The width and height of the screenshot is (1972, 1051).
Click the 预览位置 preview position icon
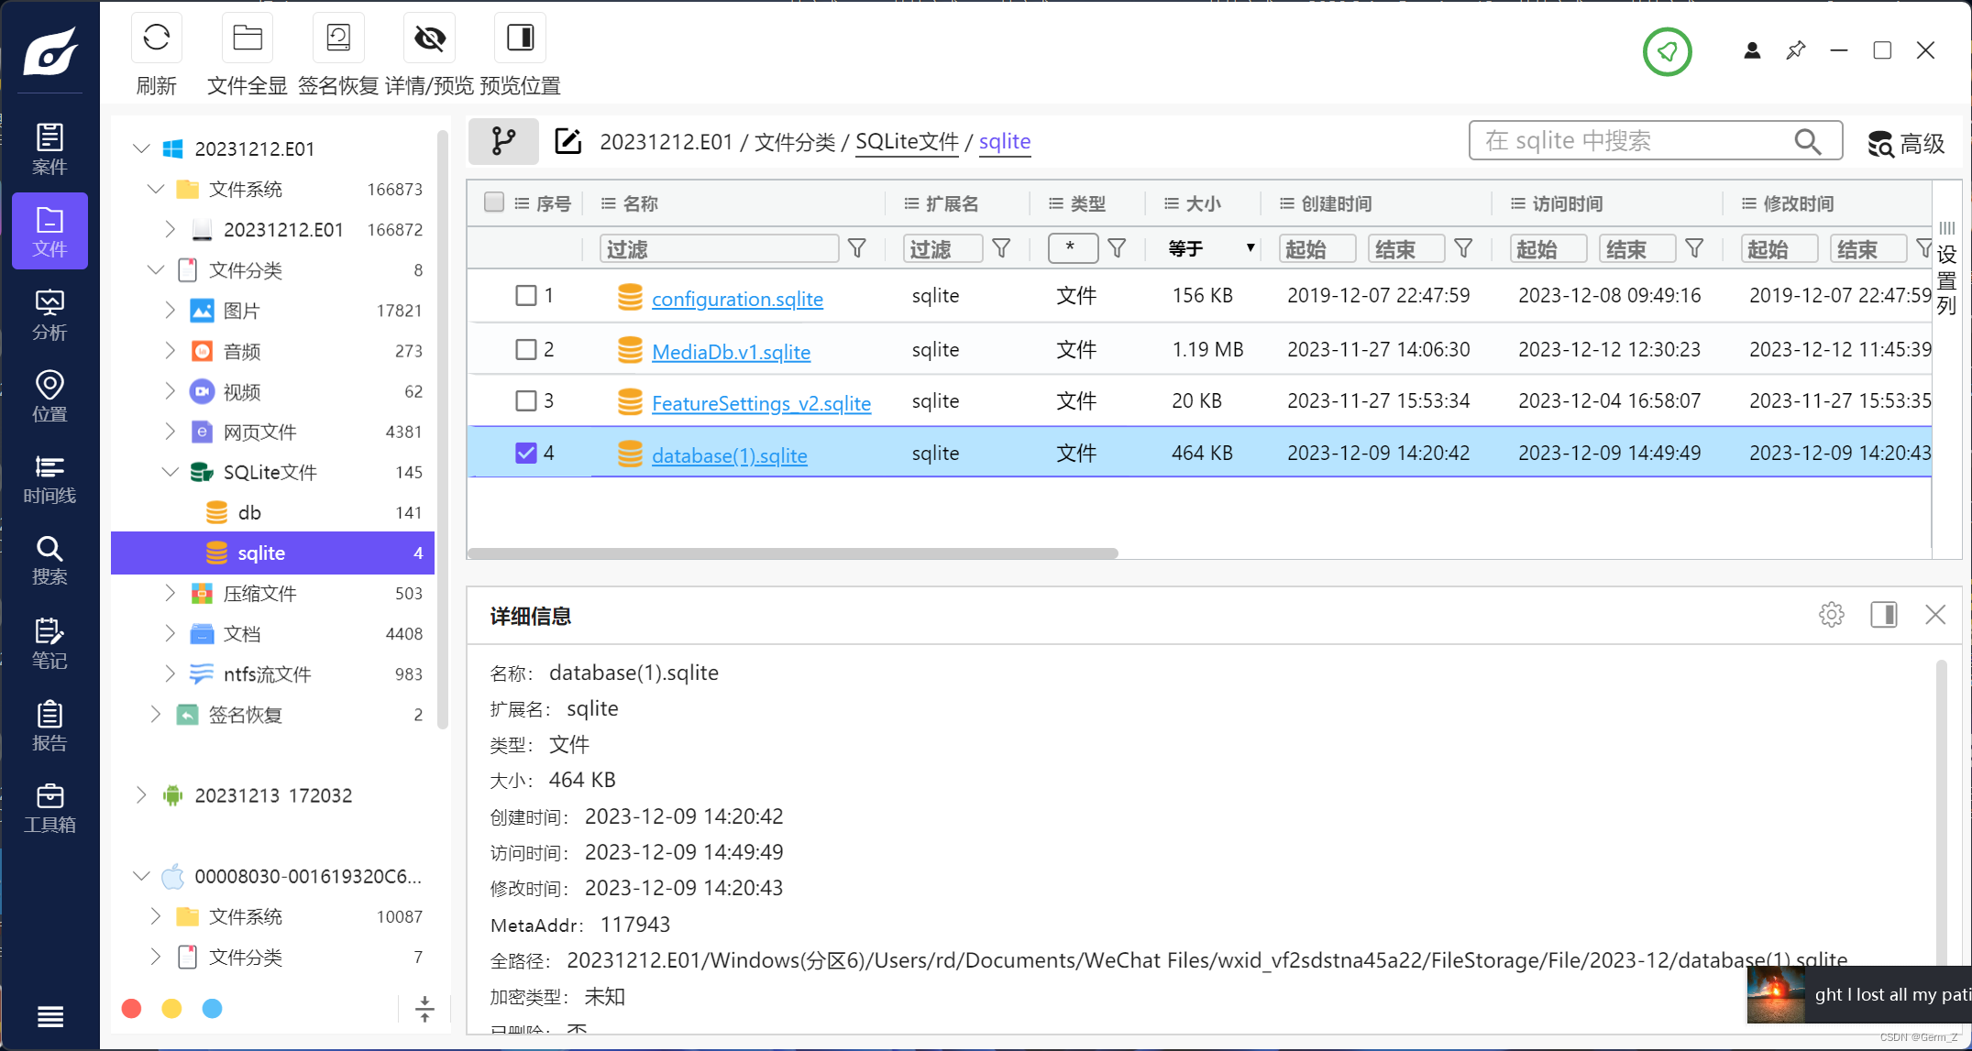[x=520, y=38]
